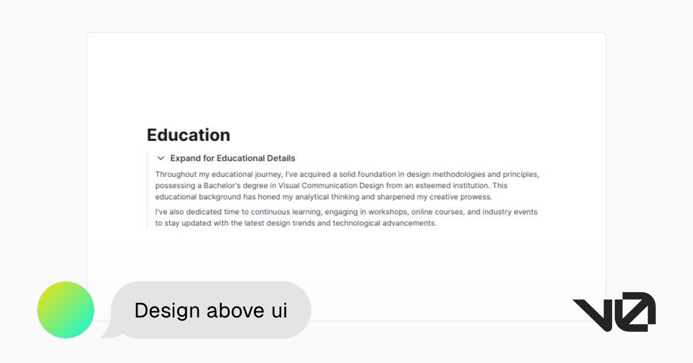The width and height of the screenshot is (693, 363).
Task: Click the VA logo in bottom right
Action: point(614,311)
